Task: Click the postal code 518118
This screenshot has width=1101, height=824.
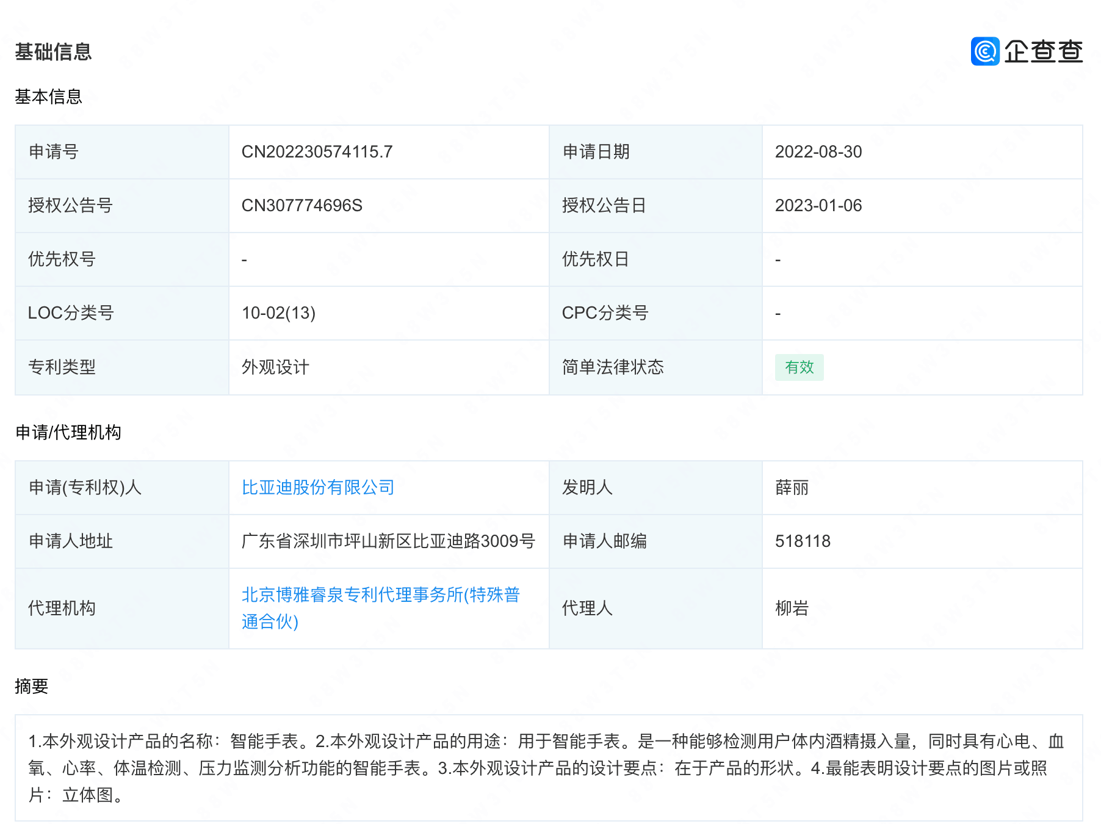Action: coord(801,540)
